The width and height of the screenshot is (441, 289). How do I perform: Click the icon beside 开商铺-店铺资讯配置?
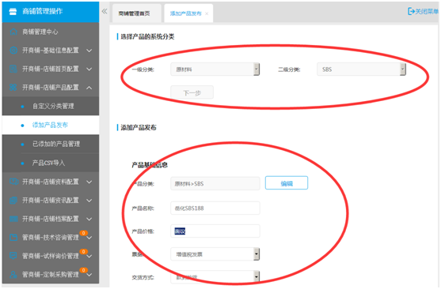[x=13, y=201]
